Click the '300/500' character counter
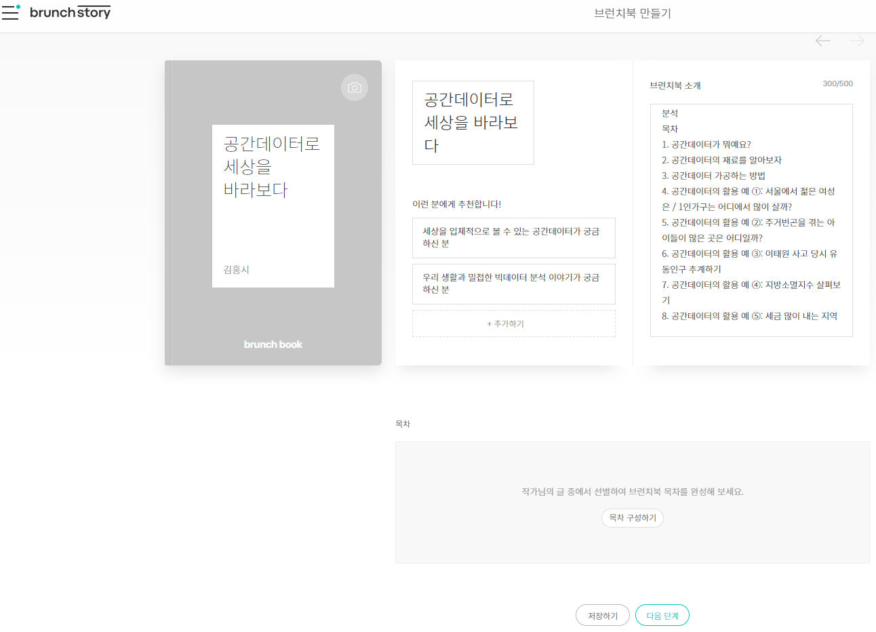 pyautogui.click(x=838, y=84)
